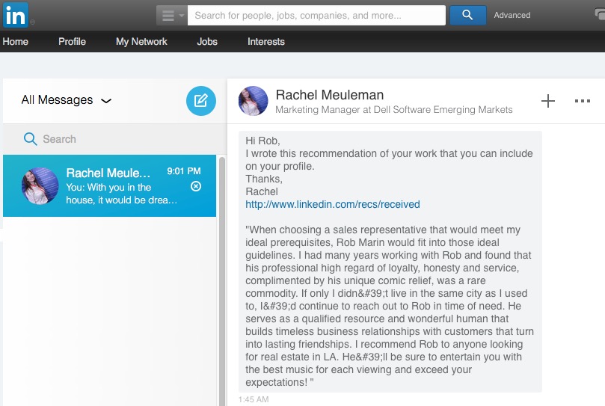Open the Profile menu

[x=72, y=42]
